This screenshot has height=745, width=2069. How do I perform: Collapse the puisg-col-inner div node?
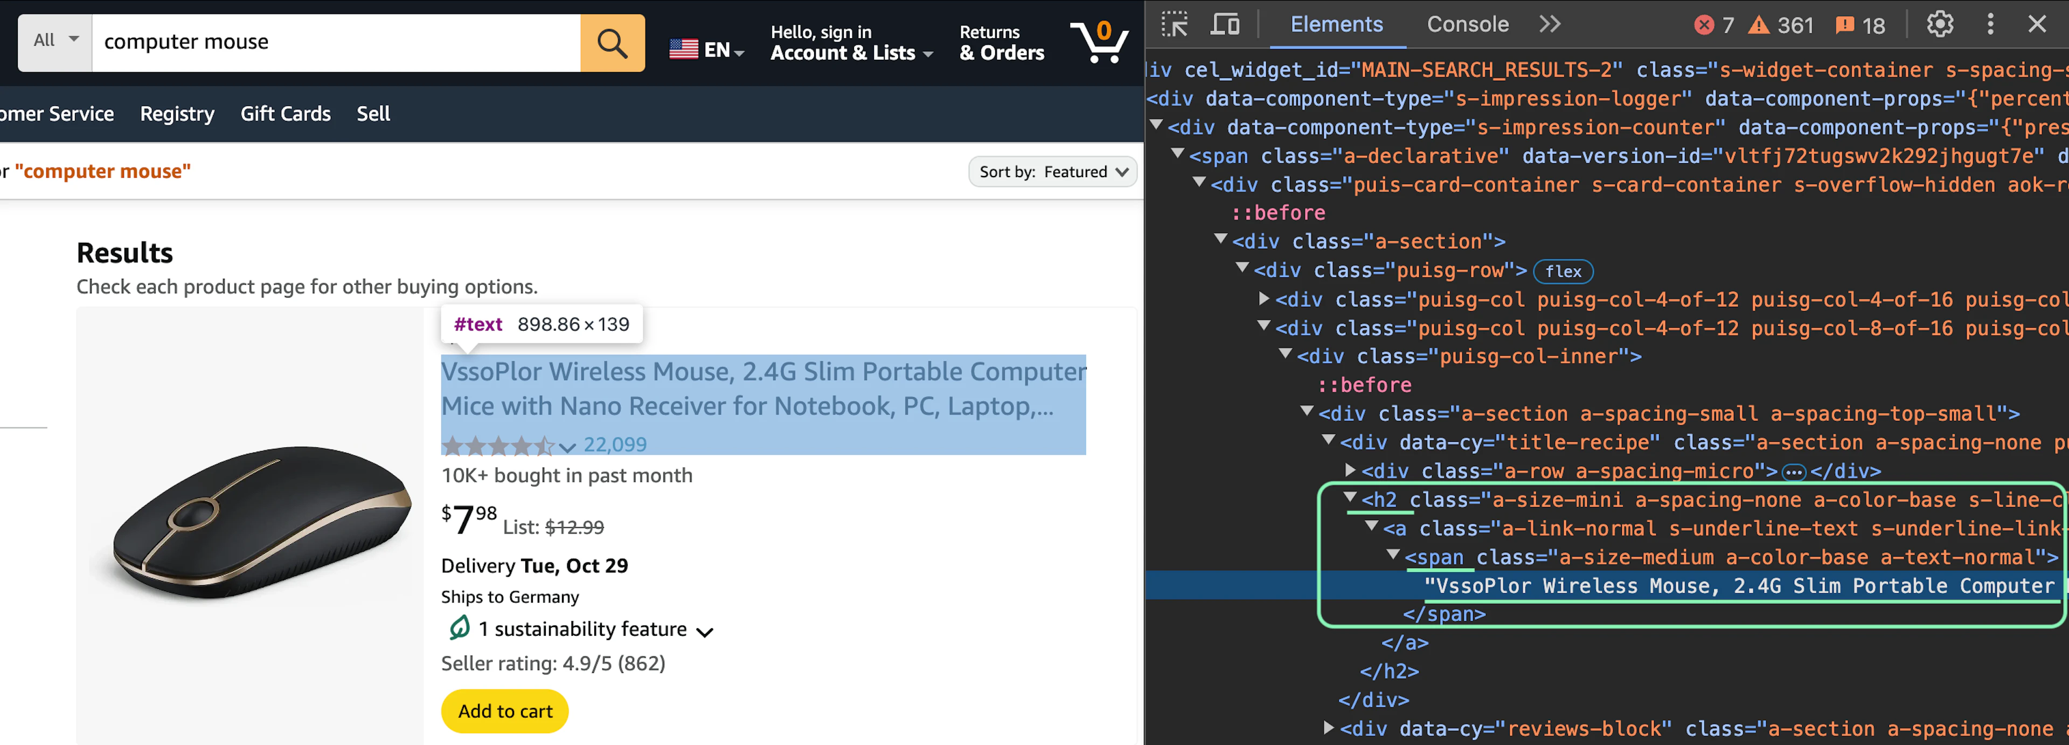coord(1285,354)
